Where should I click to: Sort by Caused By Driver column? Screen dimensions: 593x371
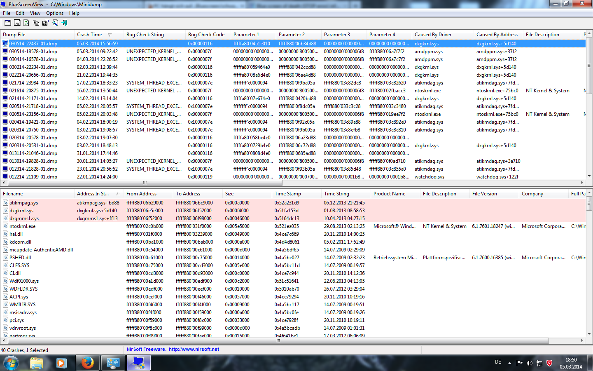click(x=443, y=35)
